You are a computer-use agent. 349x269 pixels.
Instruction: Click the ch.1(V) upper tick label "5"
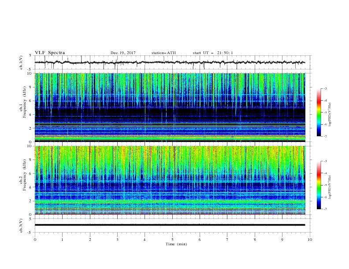[x=31, y=55]
